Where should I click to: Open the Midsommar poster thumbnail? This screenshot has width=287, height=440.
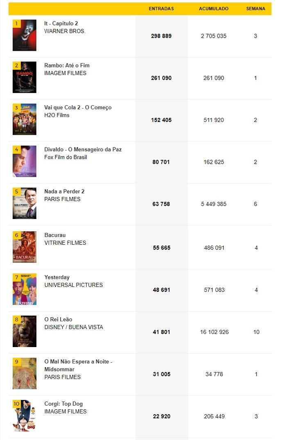tap(25, 374)
